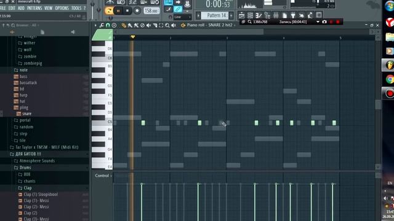
Task: Toggle song/pattern mode orange button
Action: [x=109, y=10]
